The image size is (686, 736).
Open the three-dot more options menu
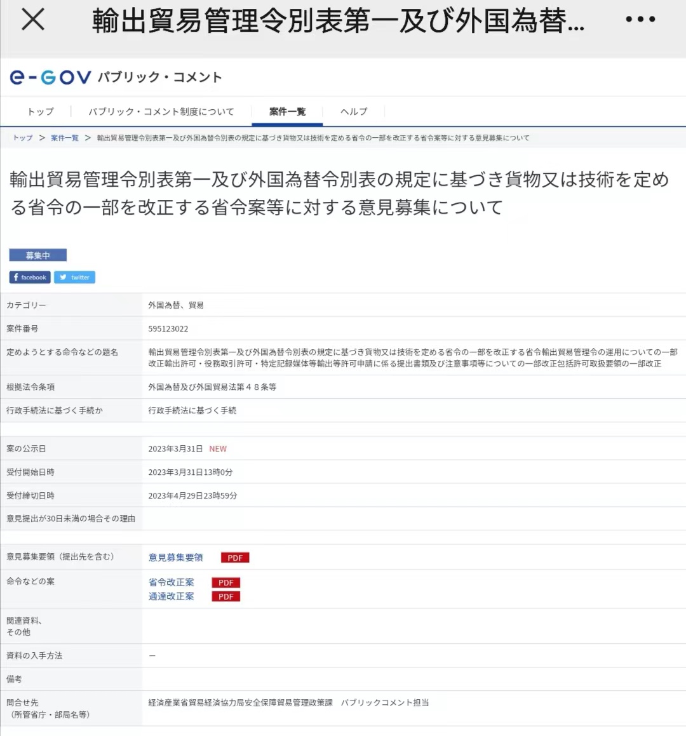coord(640,20)
